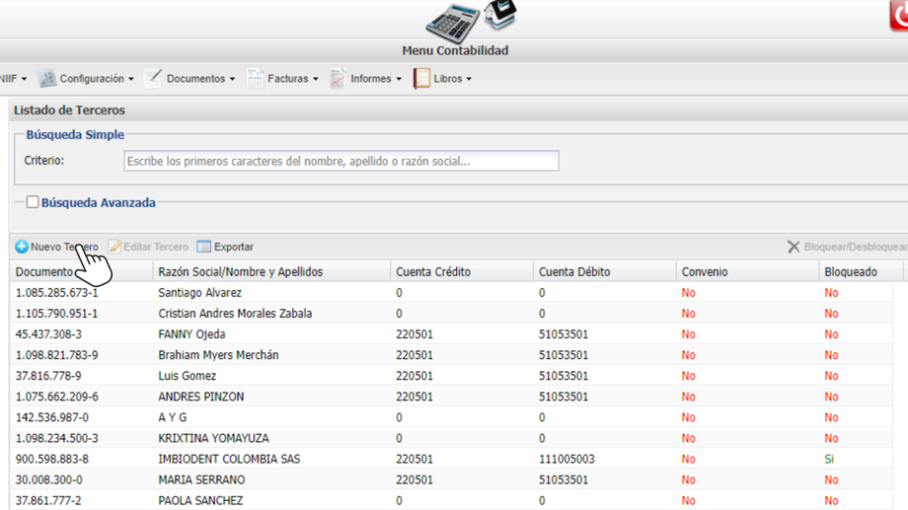Click the Libros book icon
908x510 pixels.
[x=421, y=78]
